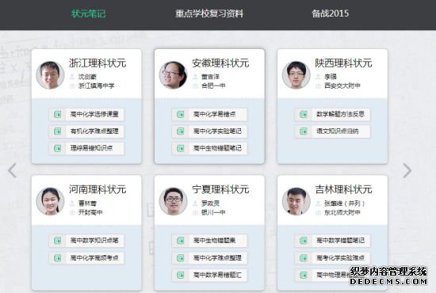The height and width of the screenshot is (293, 436).
Task: Go to previous page with left arrow
Action: point(13,170)
